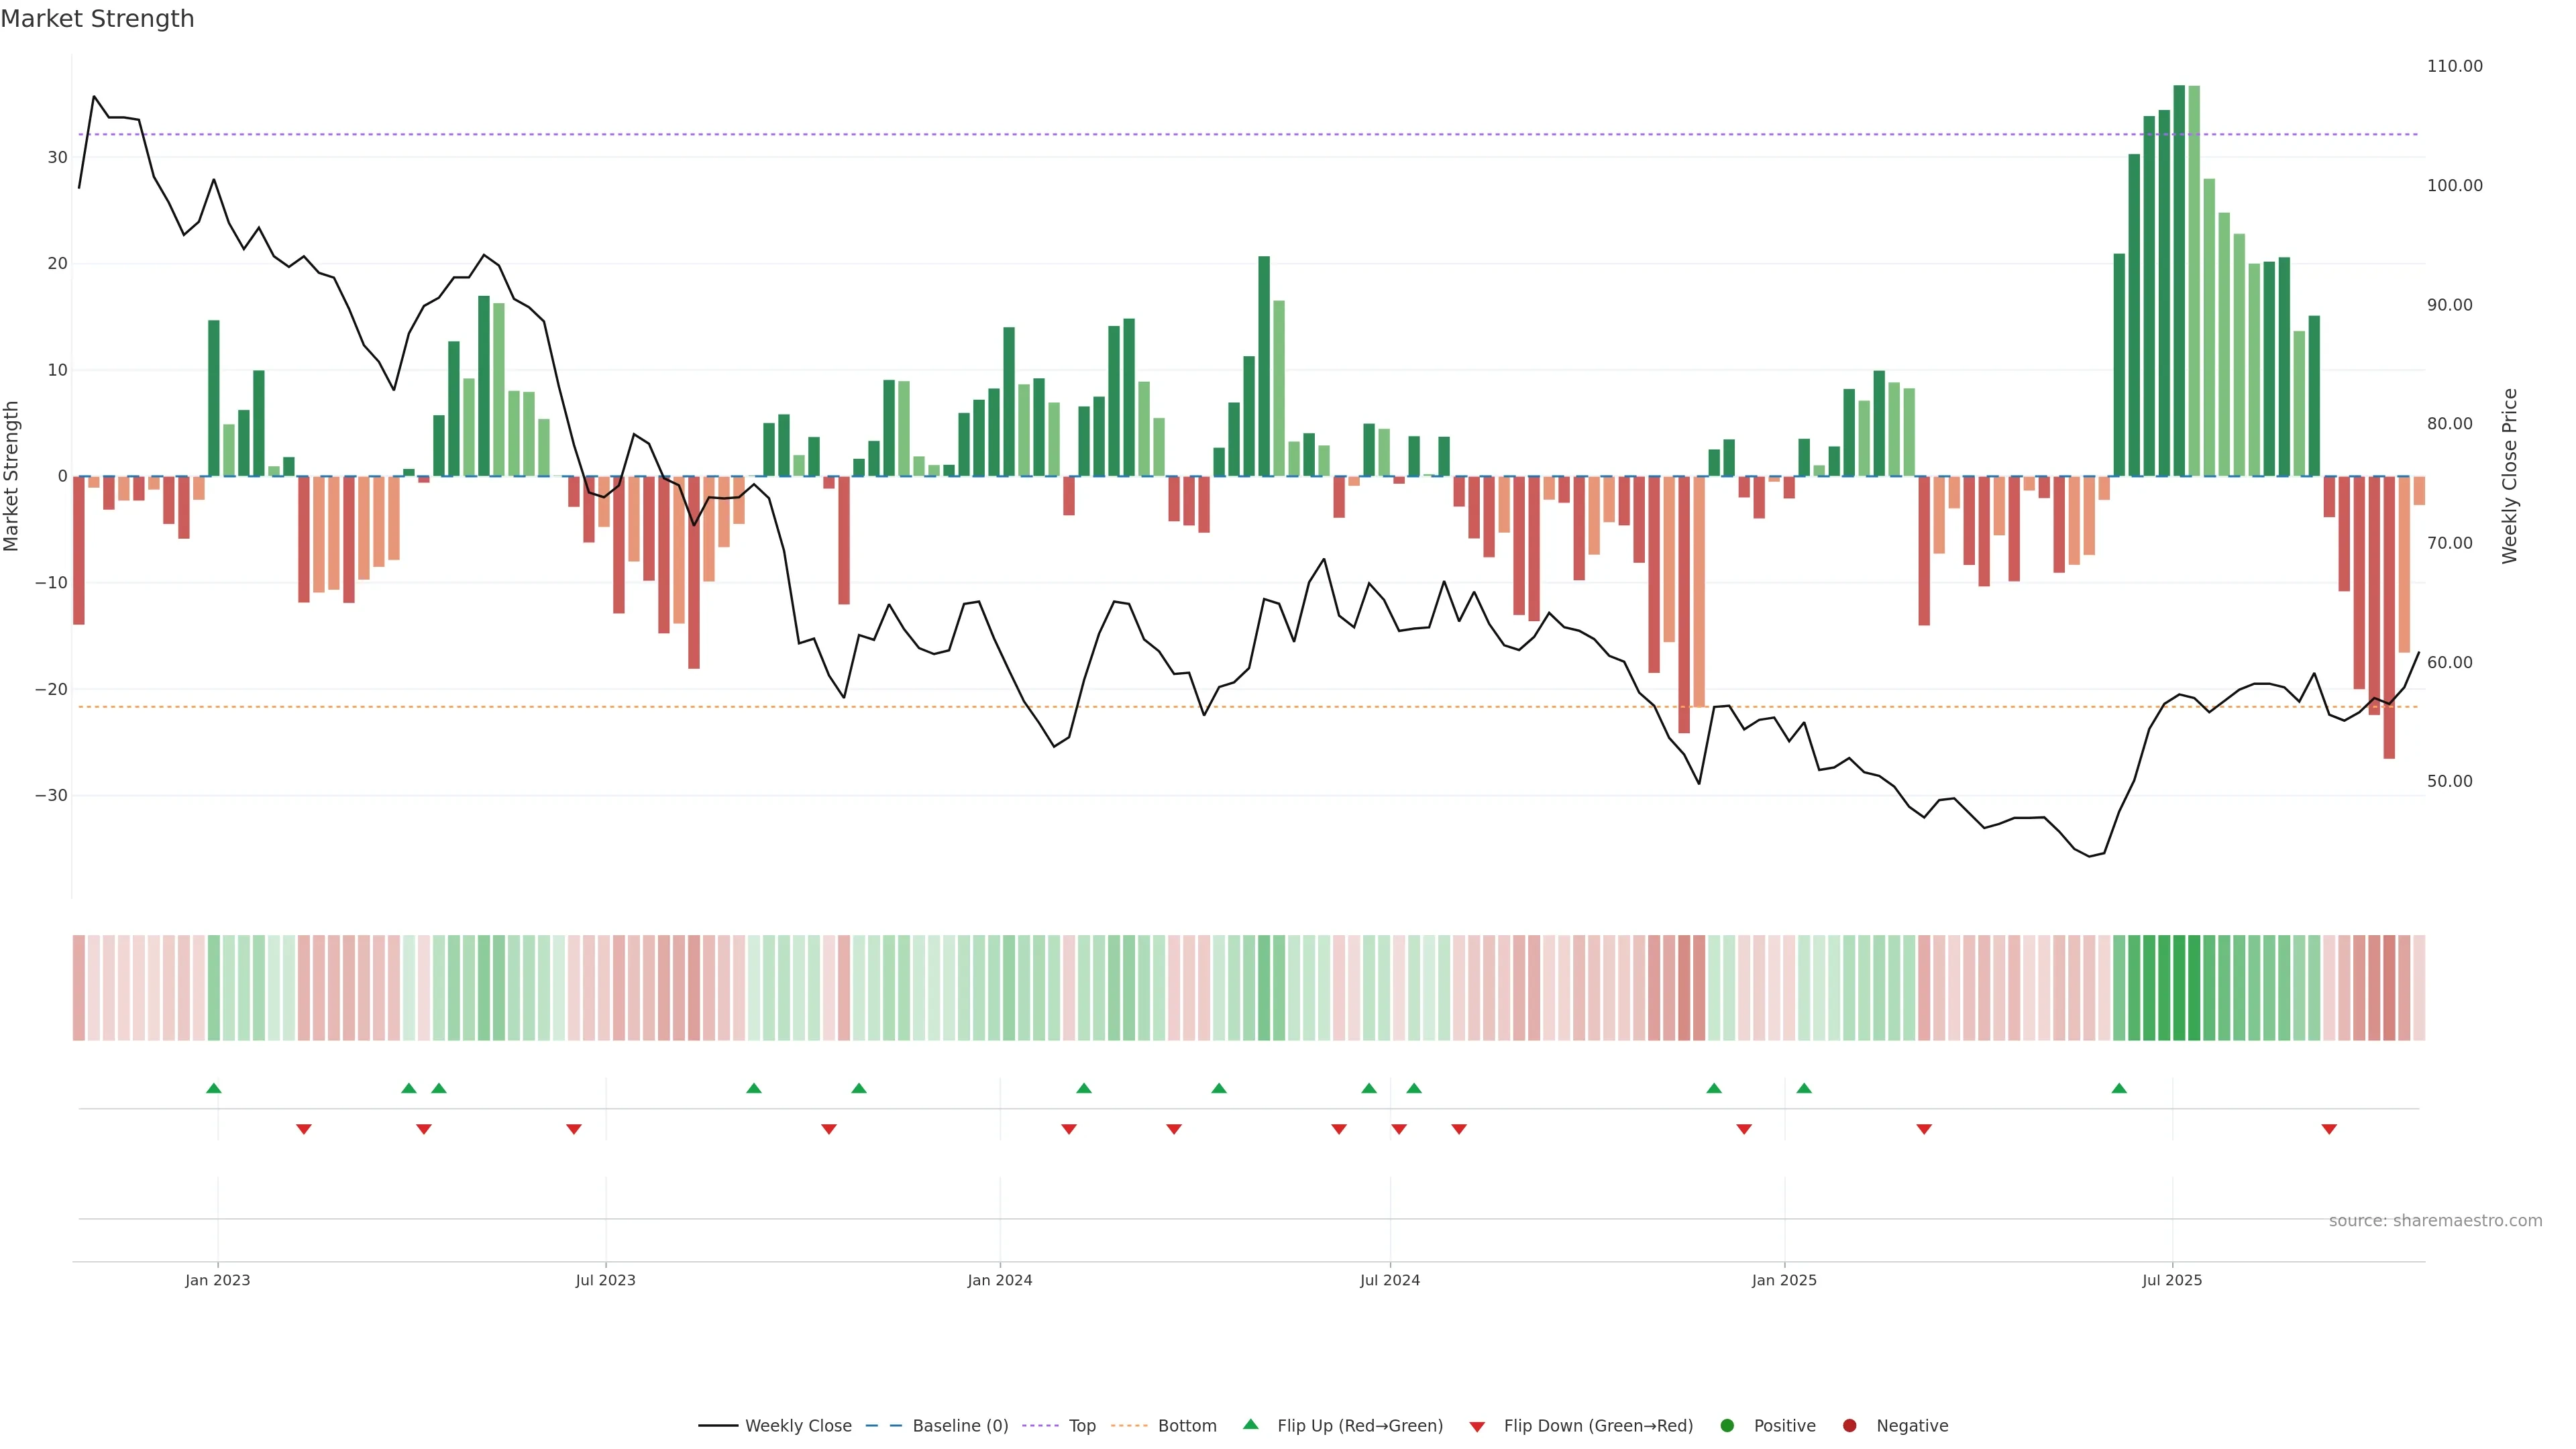Click the 110.00 right axis tick label
Viewport: 2576px width, 1449px height.
coord(2454,66)
